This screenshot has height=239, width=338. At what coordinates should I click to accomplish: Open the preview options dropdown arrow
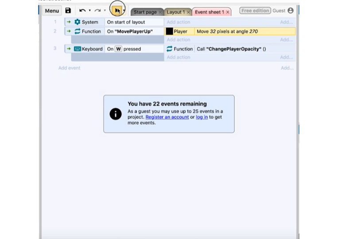tap(124, 11)
